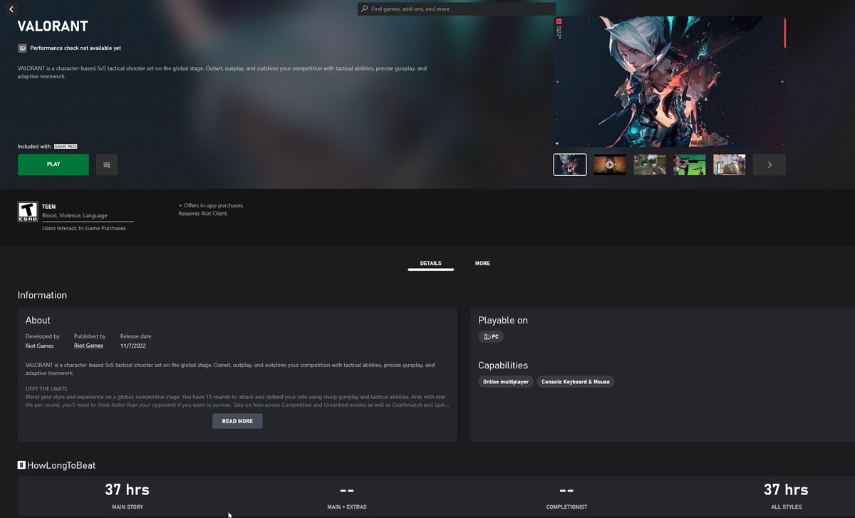Select the fourth screenshot thumbnail
Screen dimensions: 855x518
click(690, 165)
